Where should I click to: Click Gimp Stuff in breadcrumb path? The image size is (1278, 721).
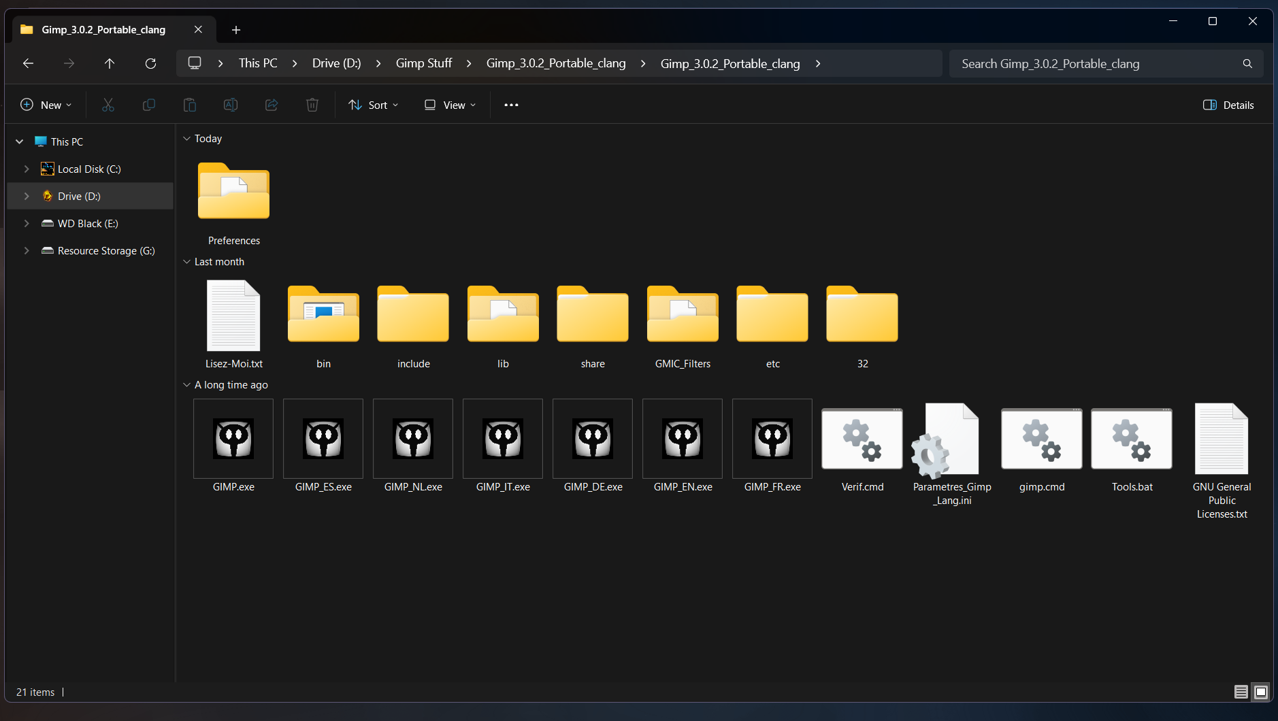[x=424, y=63]
